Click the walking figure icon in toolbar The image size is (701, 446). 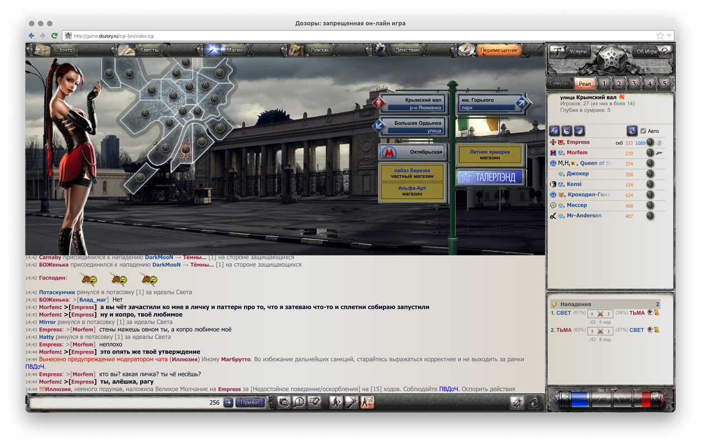[x=336, y=402]
